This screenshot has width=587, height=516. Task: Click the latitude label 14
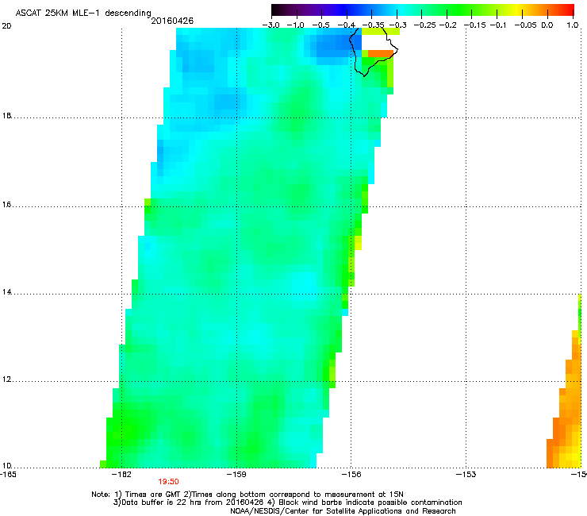coord(6,292)
